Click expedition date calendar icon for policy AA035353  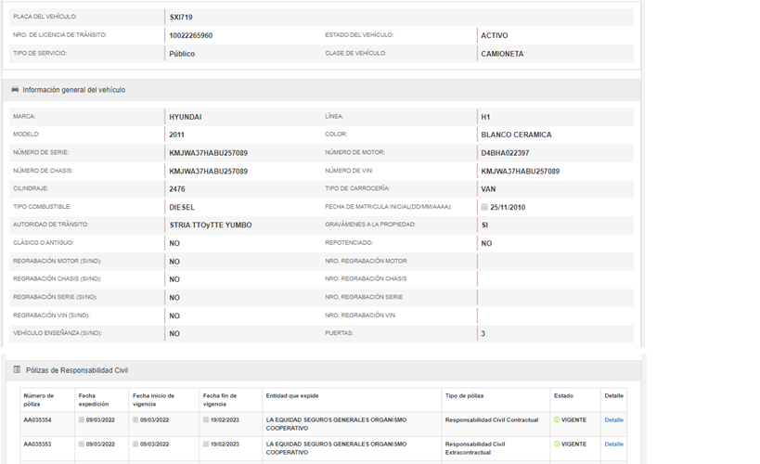coord(82,445)
